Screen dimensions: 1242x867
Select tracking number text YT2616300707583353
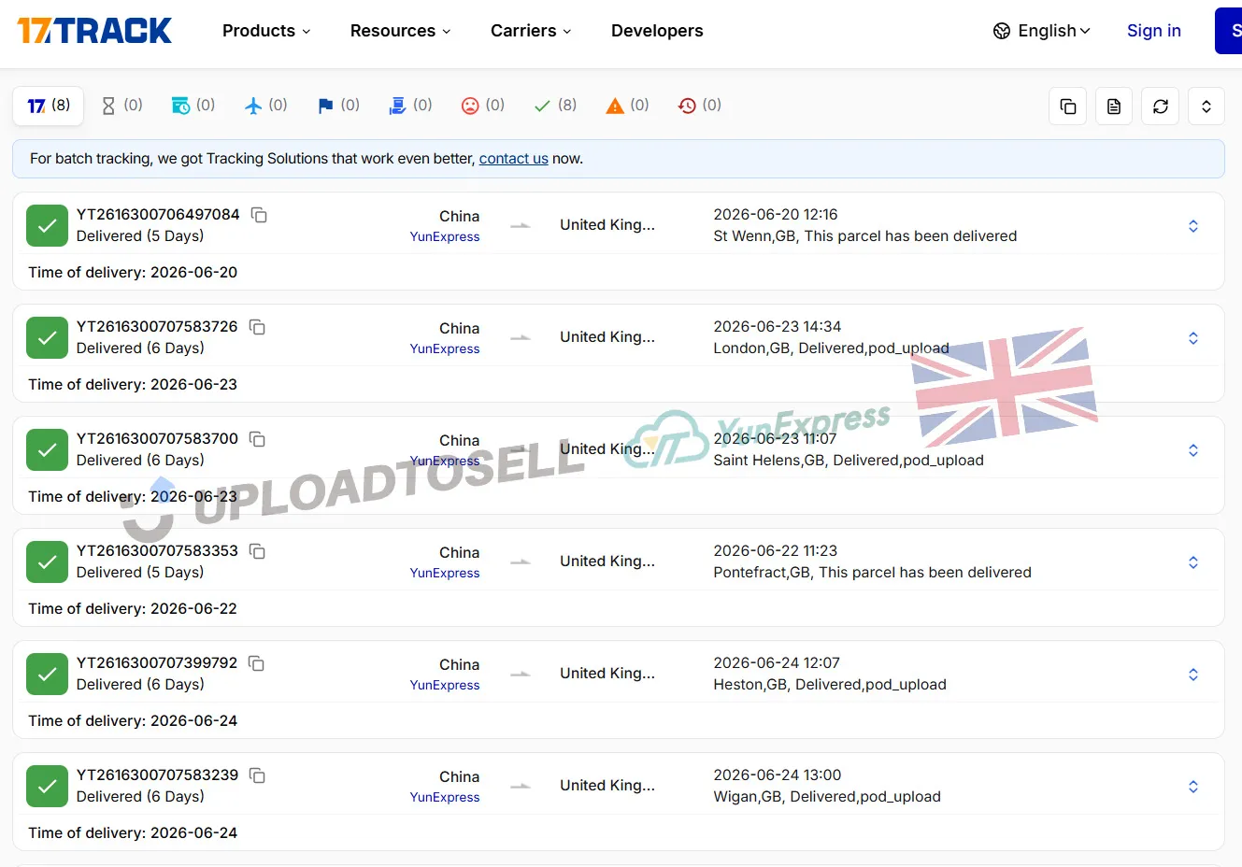click(157, 551)
